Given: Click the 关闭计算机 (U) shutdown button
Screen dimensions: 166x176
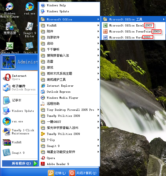Looking at the screenshot, I should coord(83,173).
